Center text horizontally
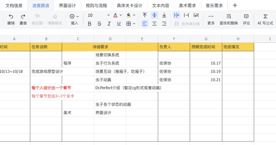This screenshot has height=145, width=276. click(154, 24)
